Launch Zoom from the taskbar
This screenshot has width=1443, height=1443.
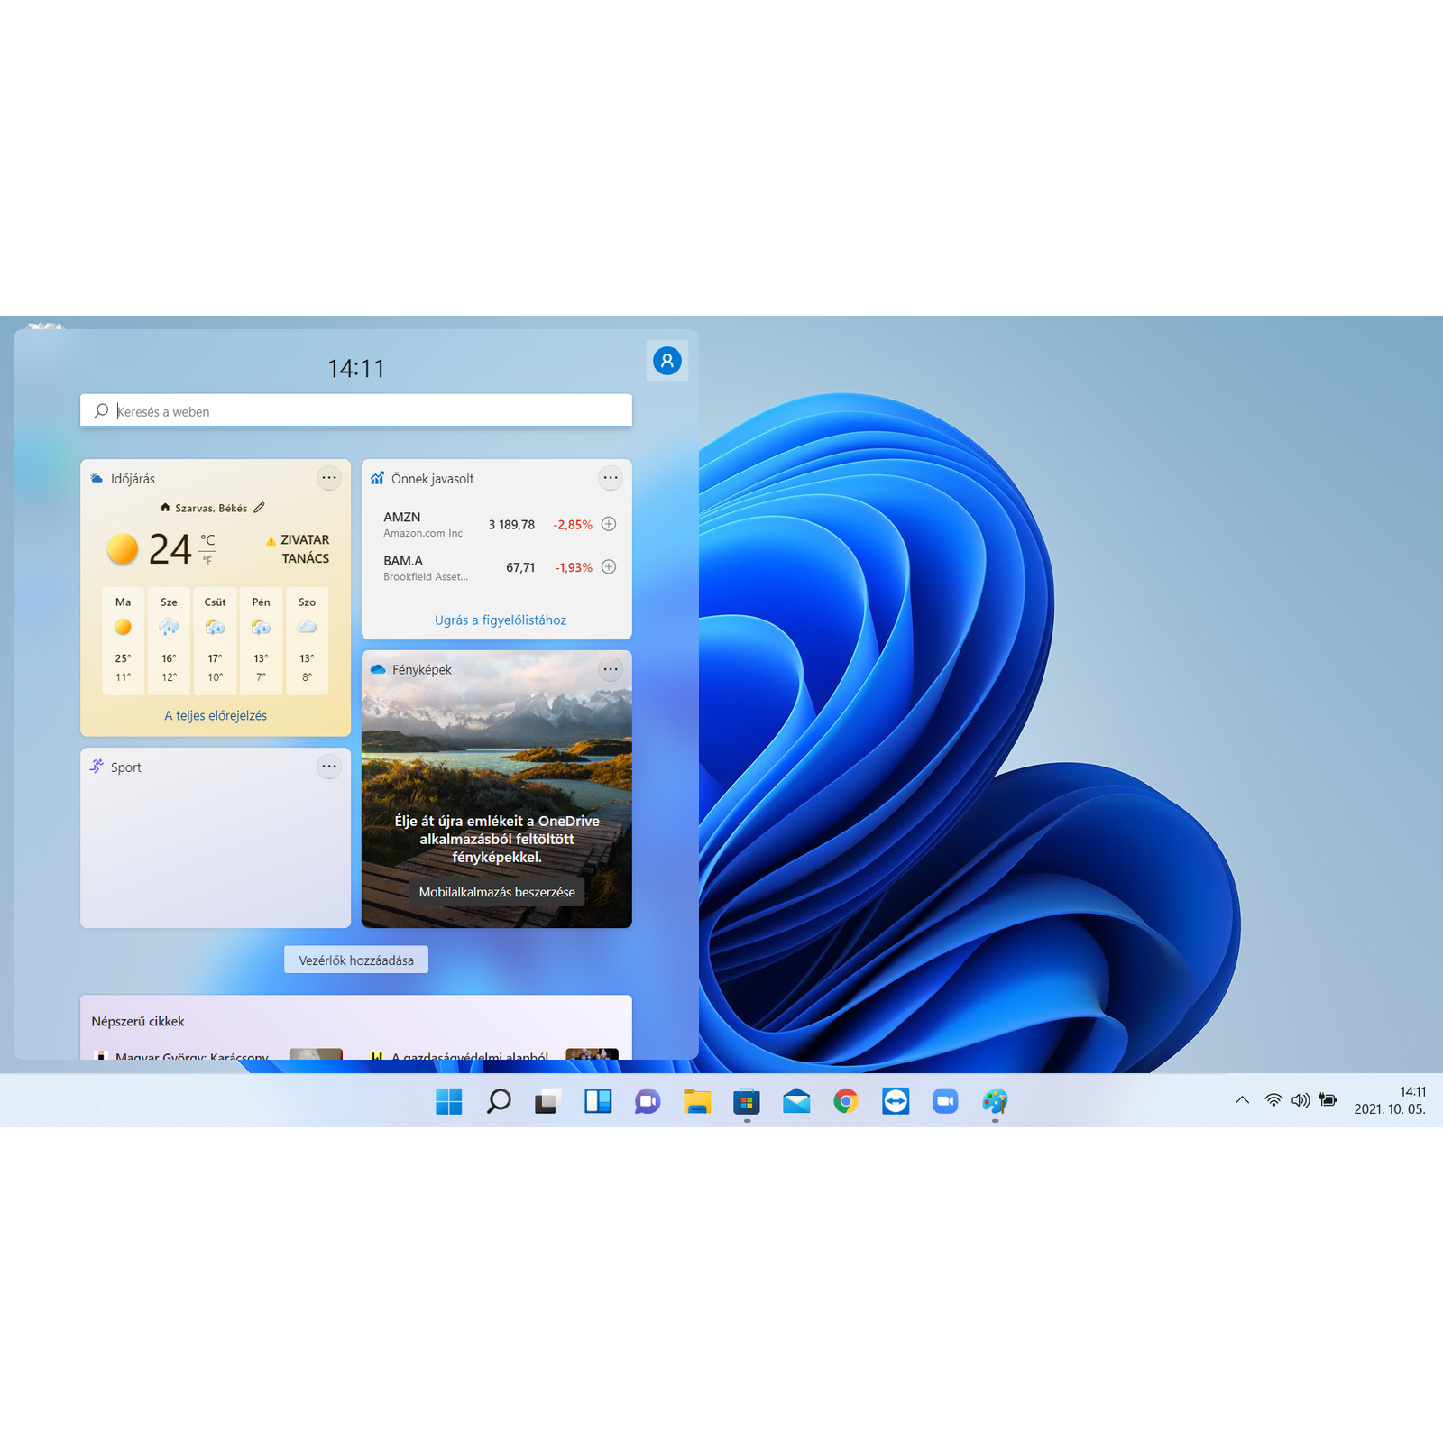[x=944, y=1101]
